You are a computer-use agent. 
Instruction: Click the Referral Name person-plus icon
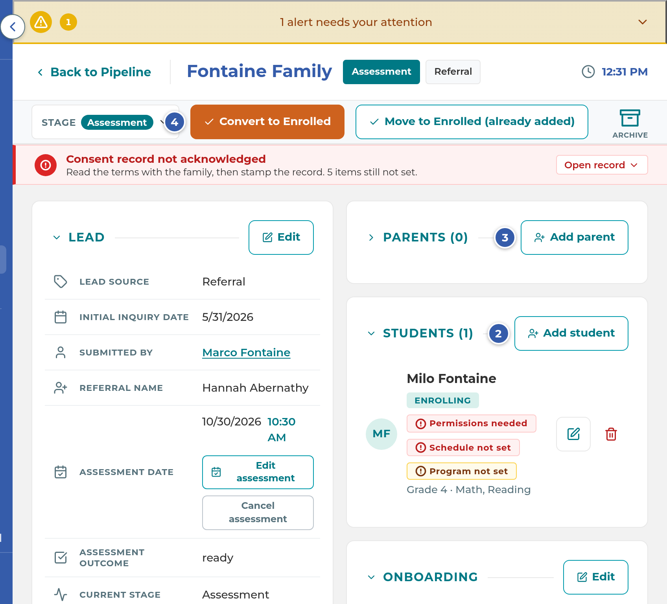[x=61, y=388]
